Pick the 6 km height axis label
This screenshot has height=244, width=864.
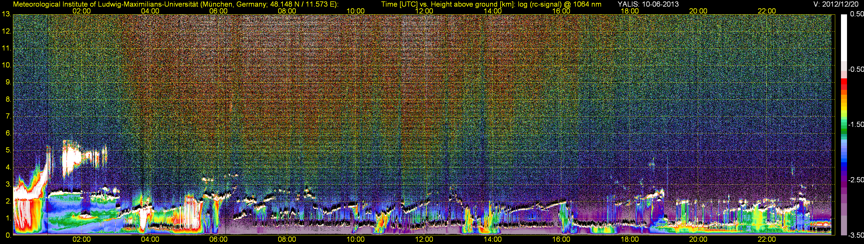(8, 133)
